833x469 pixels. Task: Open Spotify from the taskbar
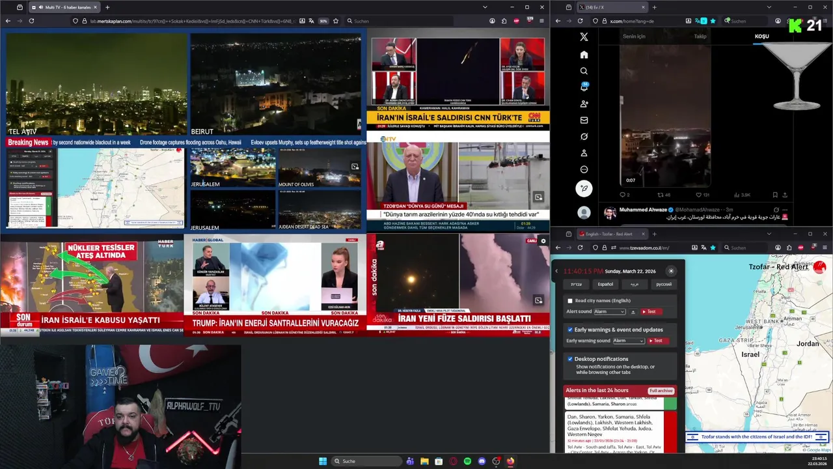467,461
